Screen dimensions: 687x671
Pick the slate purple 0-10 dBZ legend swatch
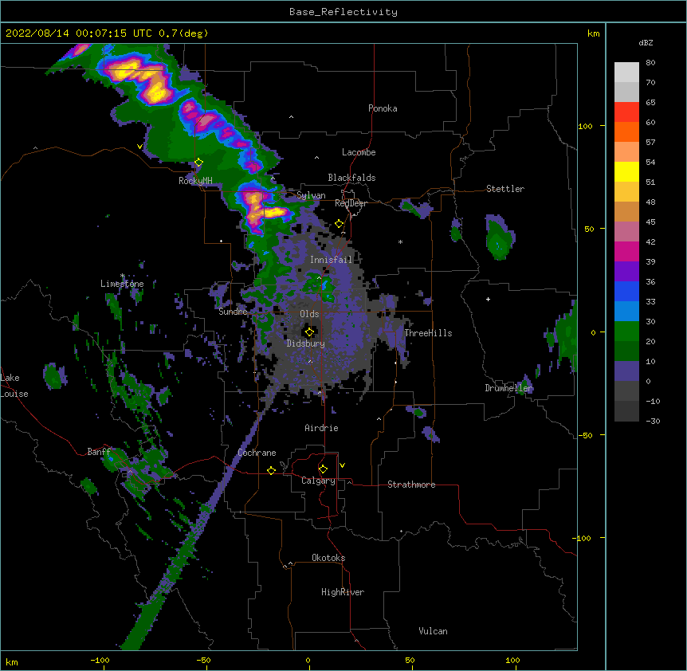click(x=626, y=371)
